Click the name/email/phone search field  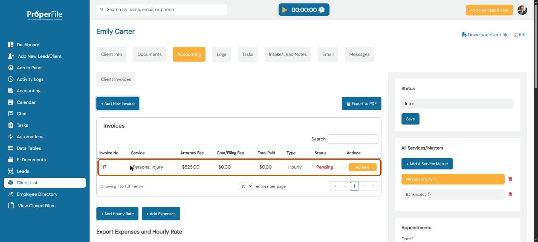pos(162,10)
